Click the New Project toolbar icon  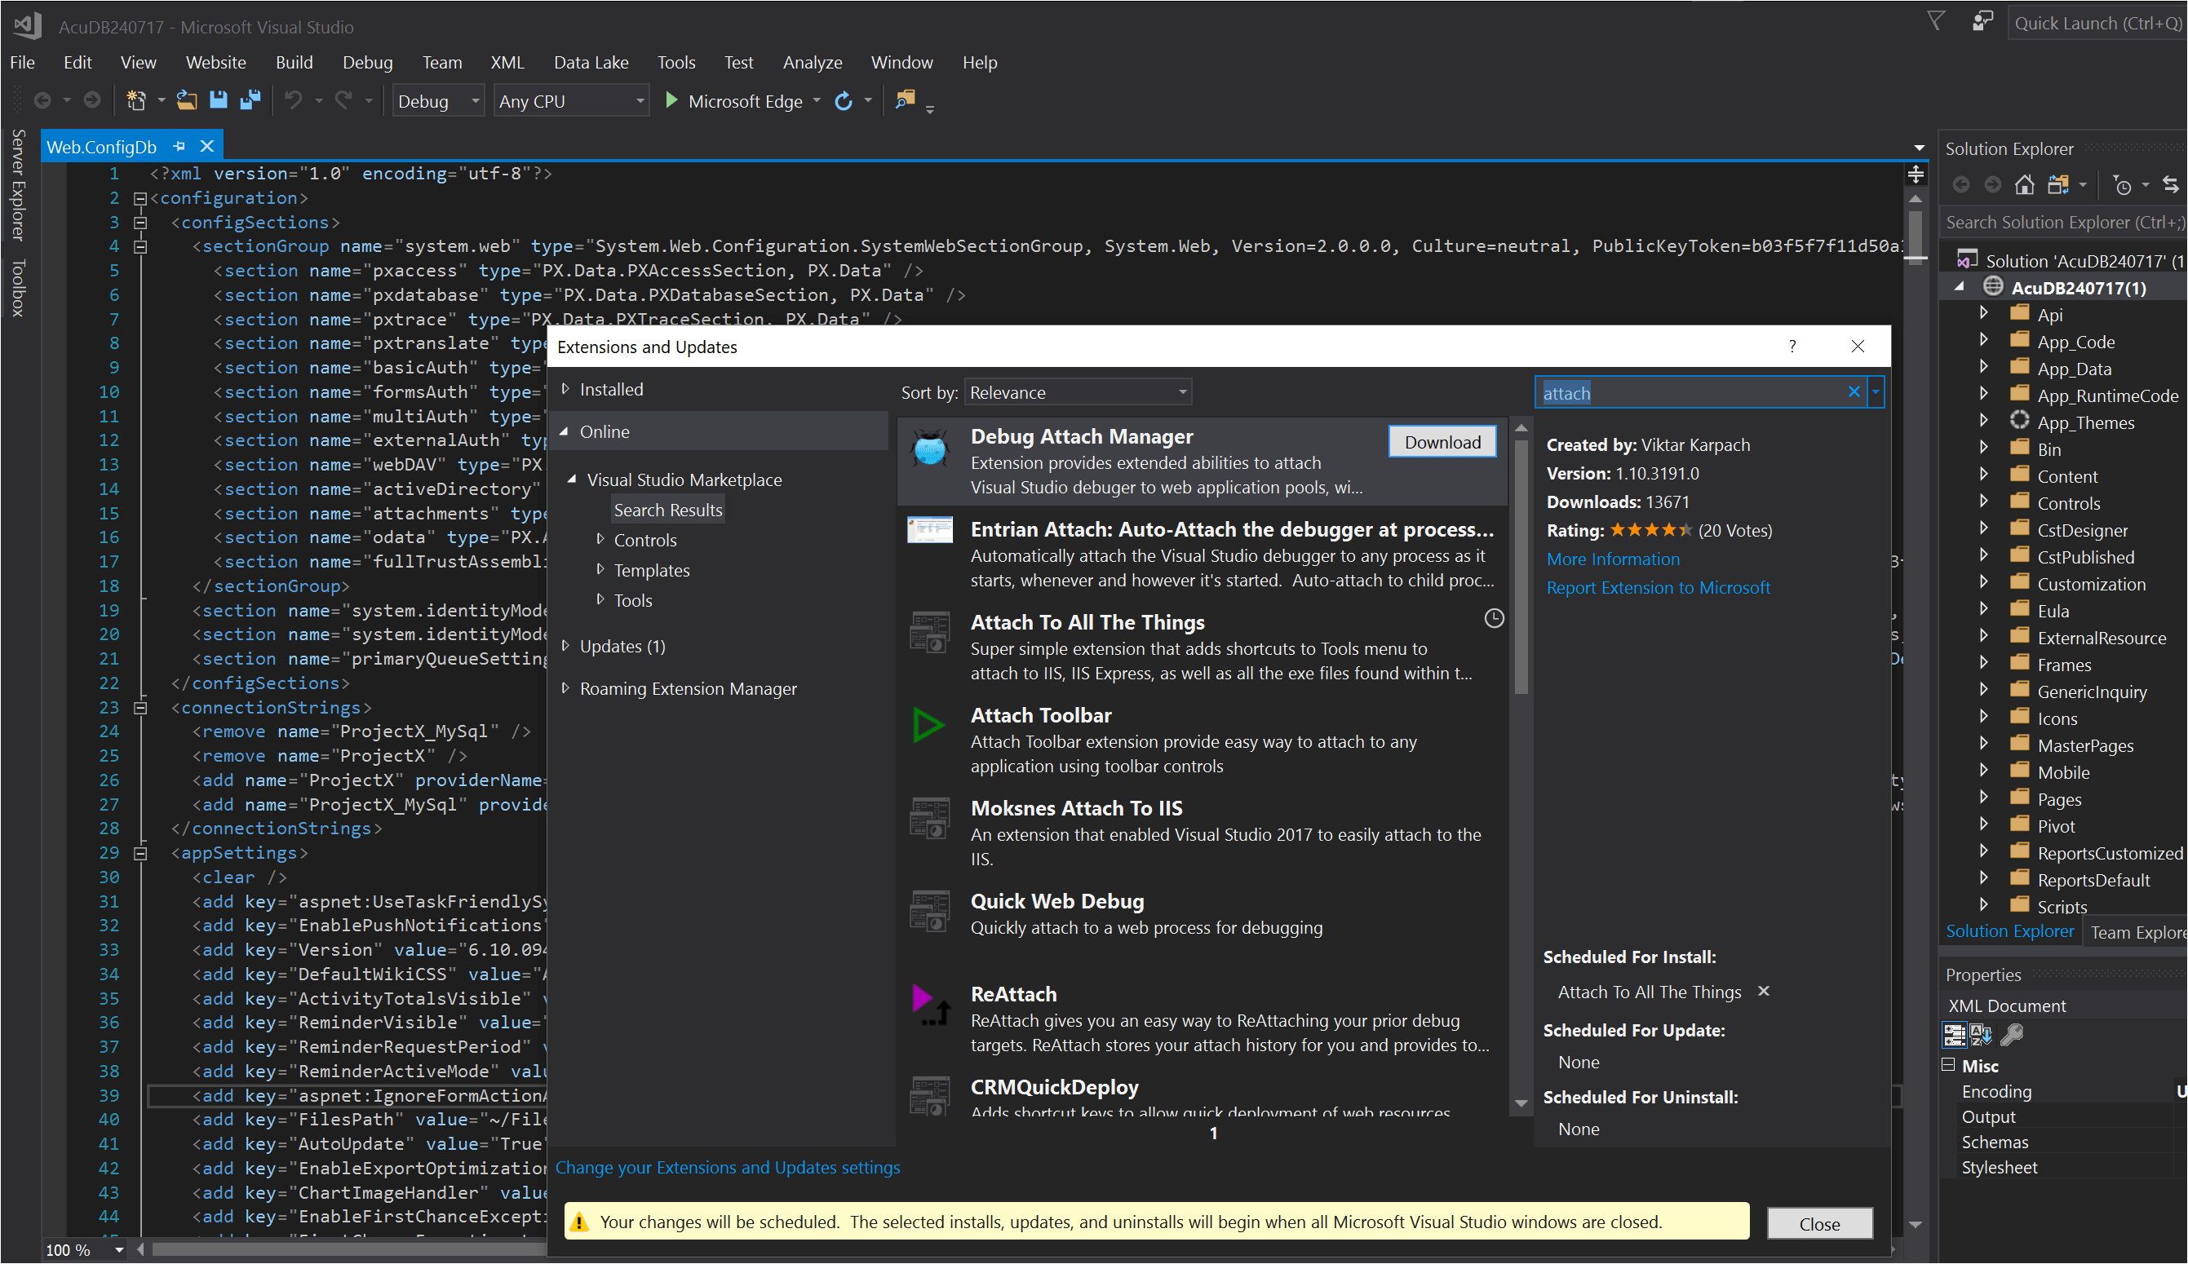point(135,100)
